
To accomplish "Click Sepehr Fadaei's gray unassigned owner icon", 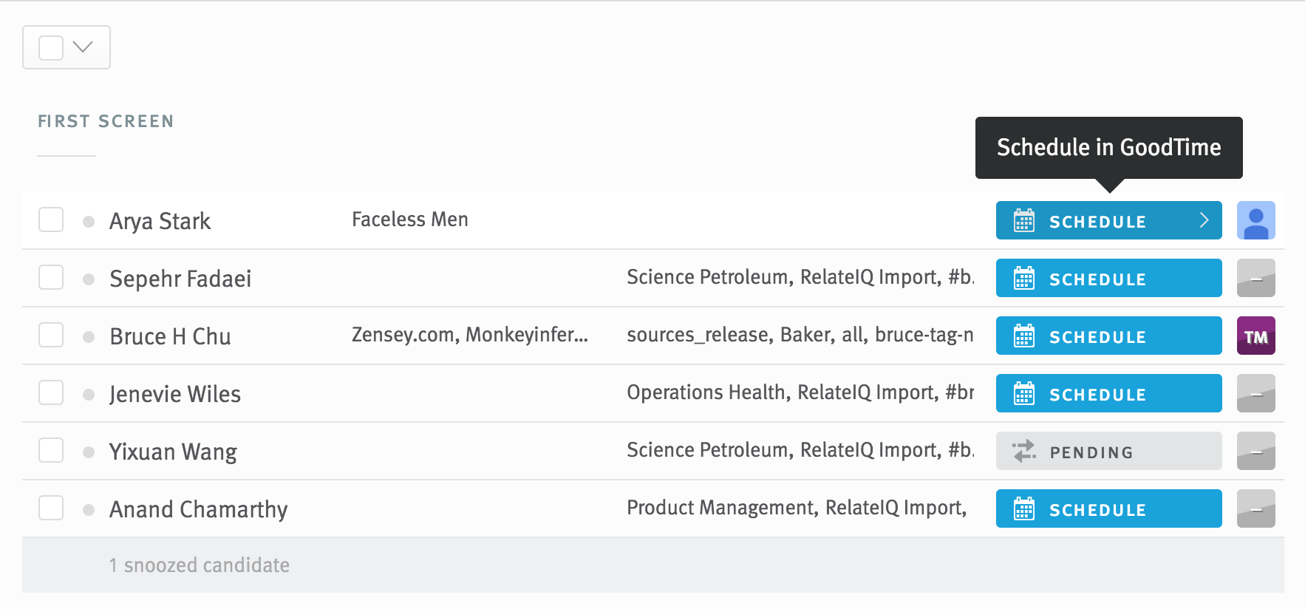I will click(1255, 278).
